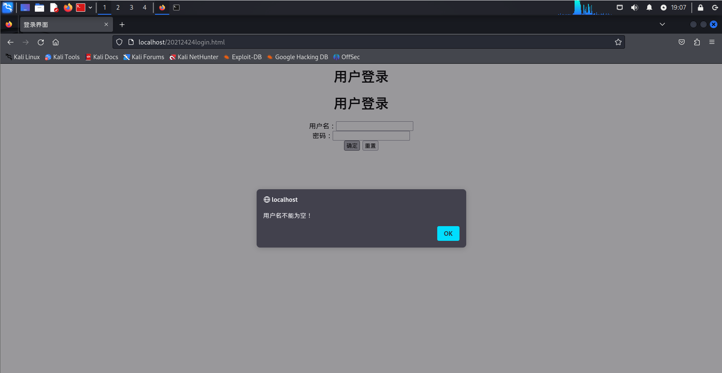Image resolution: width=722 pixels, height=373 pixels.
Task: Reload the current page
Action: point(41,42)
